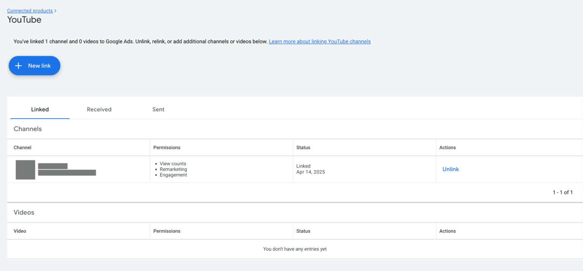
Task: Click the YouTube page title
Action: click(24, 20)
